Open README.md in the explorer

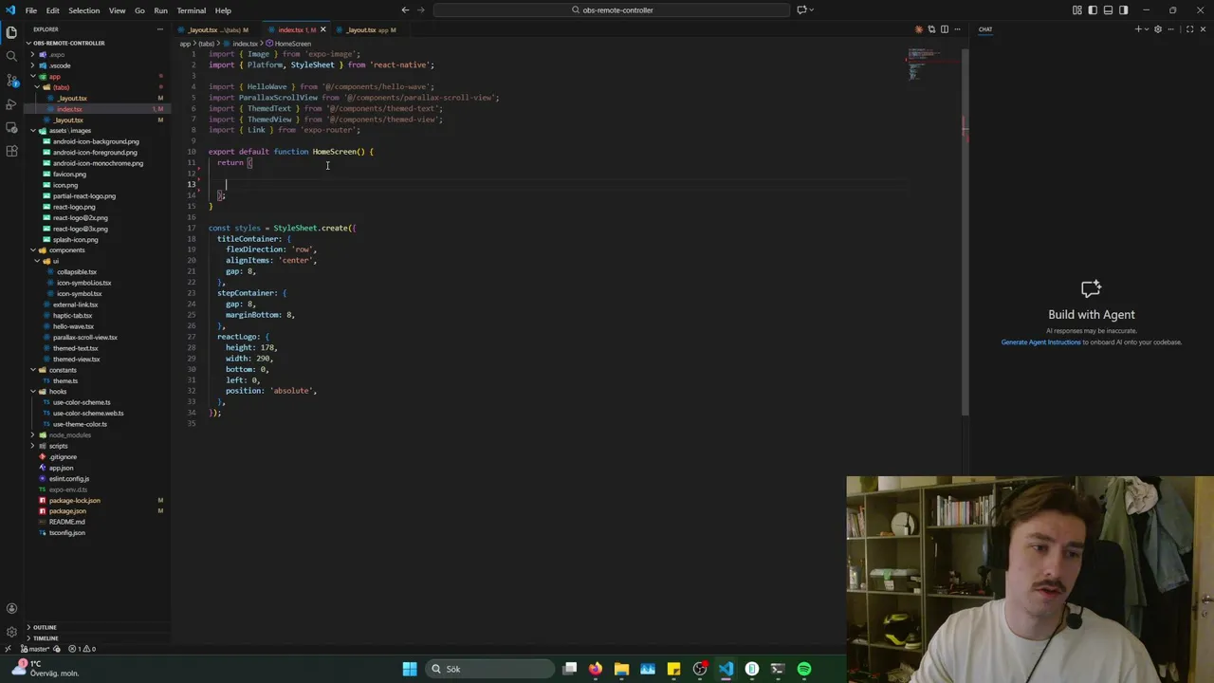coord(95,522)
